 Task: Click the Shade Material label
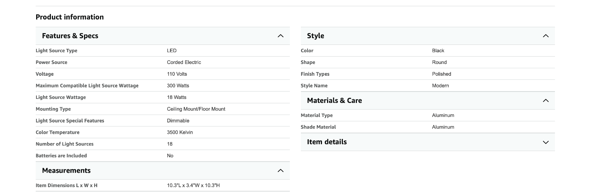pos(318,127)
